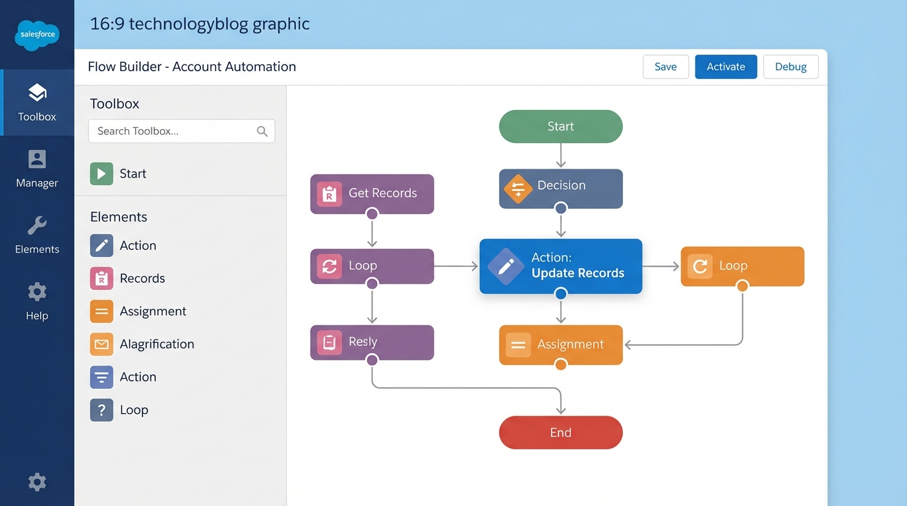907x506 pixels.
Task: Click the Loop question-mark element icon
Action: coord(101,409)
